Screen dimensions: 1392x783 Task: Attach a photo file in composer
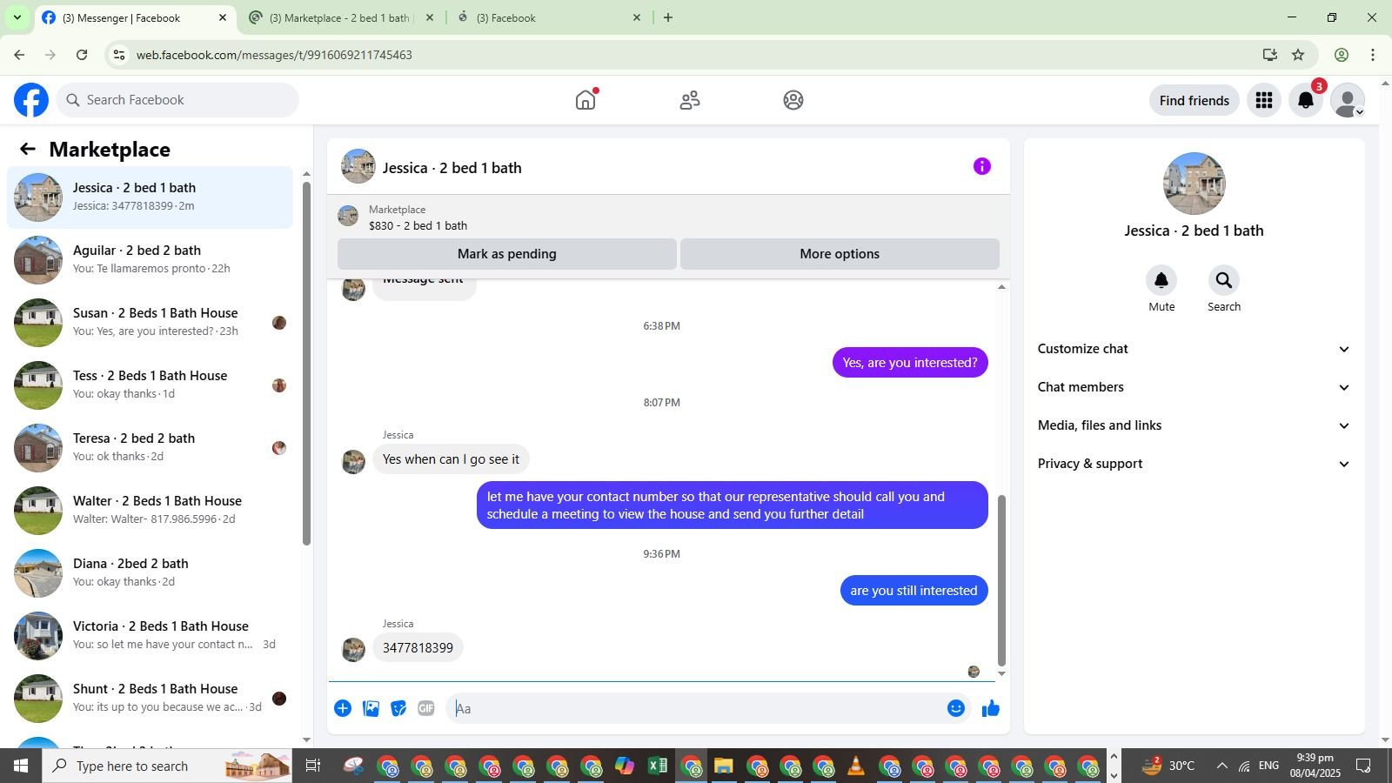tap(371, 708)
